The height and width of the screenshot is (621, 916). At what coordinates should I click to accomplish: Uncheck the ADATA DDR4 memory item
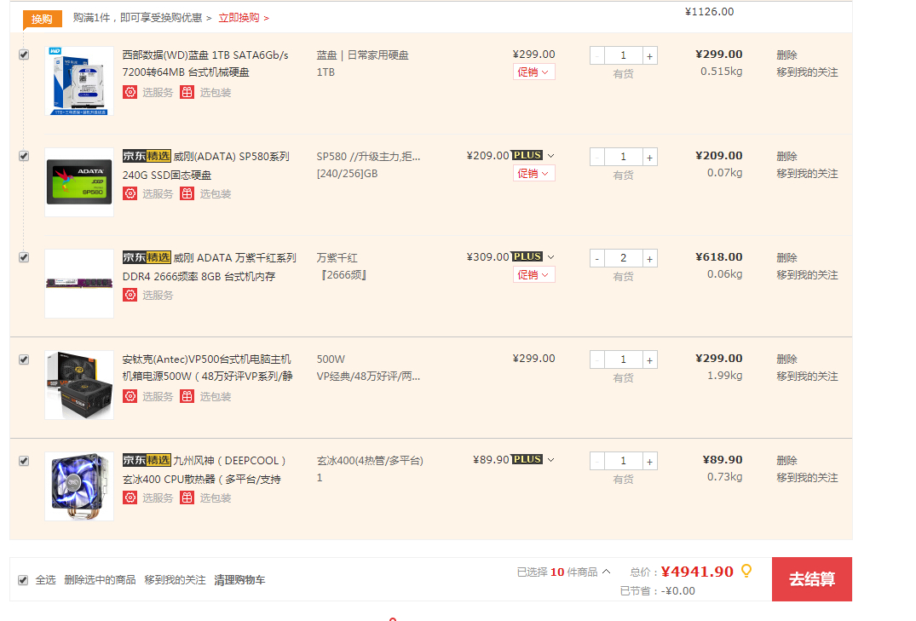[24, 257]
